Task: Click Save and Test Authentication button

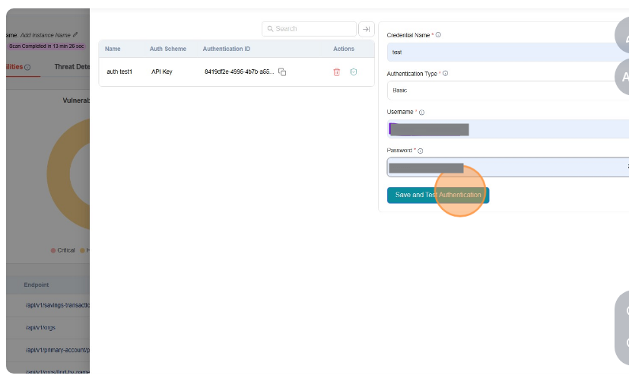Action: pos(437,196)
